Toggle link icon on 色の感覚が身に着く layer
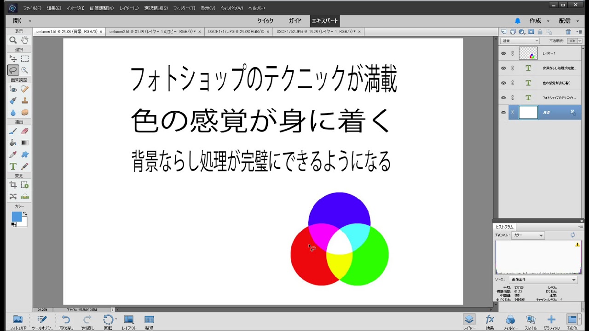Viewport: 589px width, 331px height. [513, 83]
